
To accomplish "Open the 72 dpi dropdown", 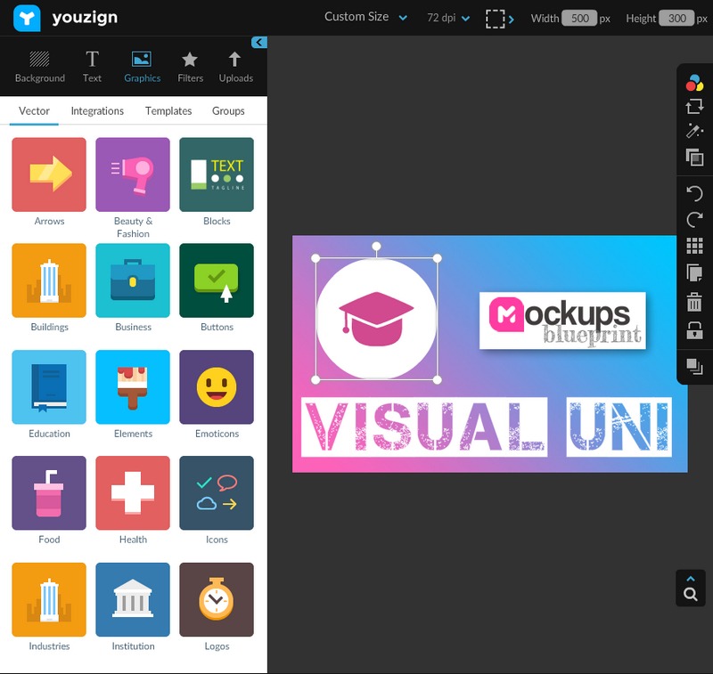I will pos(448,18).
